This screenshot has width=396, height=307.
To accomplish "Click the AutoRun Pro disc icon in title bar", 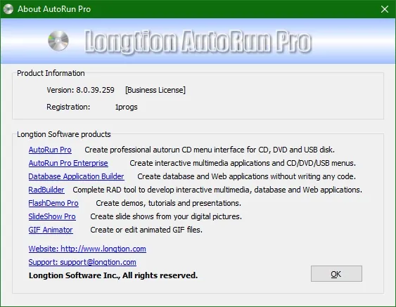I will pyautogui.click(x=8, y=9).
